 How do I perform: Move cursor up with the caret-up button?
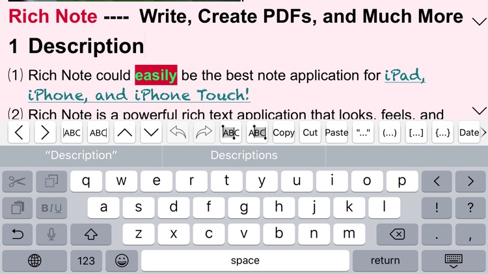point(124,132)
